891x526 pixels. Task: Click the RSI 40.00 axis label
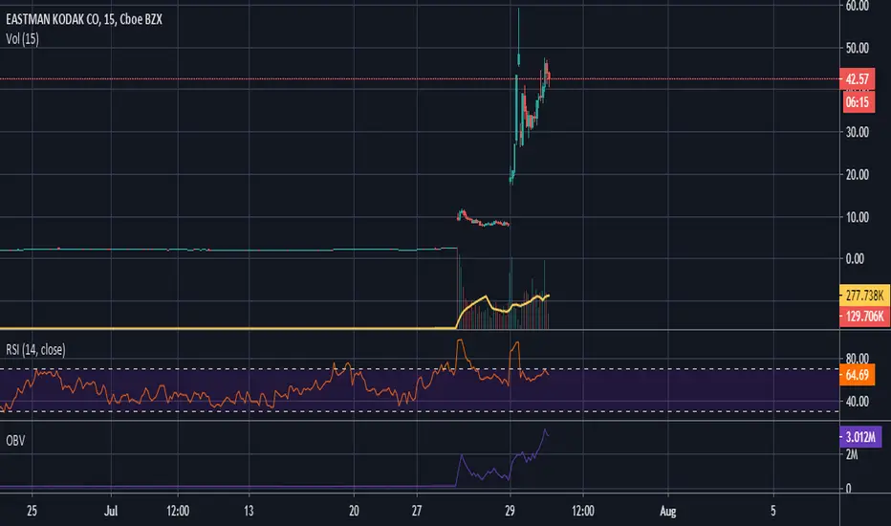tap(857, 402)
